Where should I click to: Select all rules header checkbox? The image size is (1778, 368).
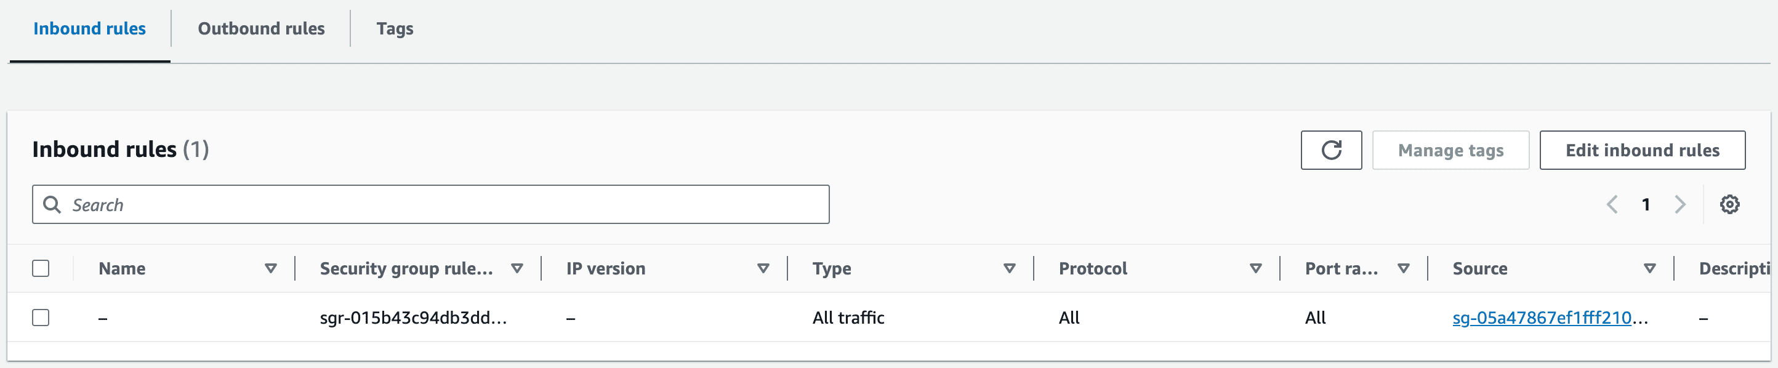click(x=41, y=268)
